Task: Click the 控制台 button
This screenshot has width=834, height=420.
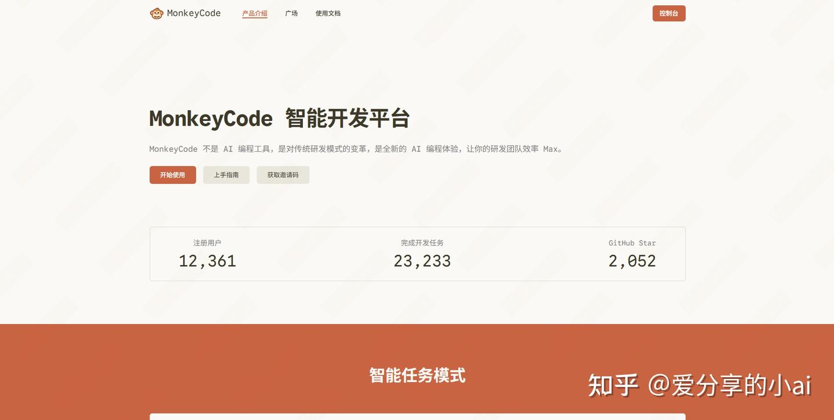Action: click(x=669, y=13)
